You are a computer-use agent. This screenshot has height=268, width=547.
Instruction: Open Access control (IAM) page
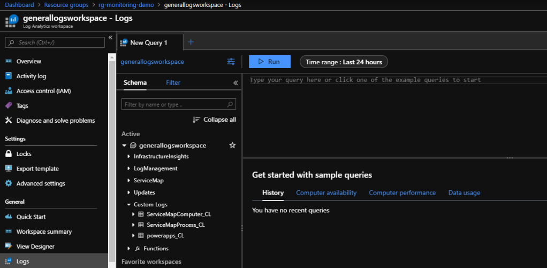pyautogui.click(x=43, y=91)
